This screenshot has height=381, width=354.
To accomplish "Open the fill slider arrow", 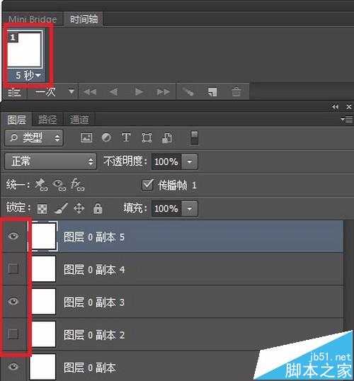I will (190, 208).
